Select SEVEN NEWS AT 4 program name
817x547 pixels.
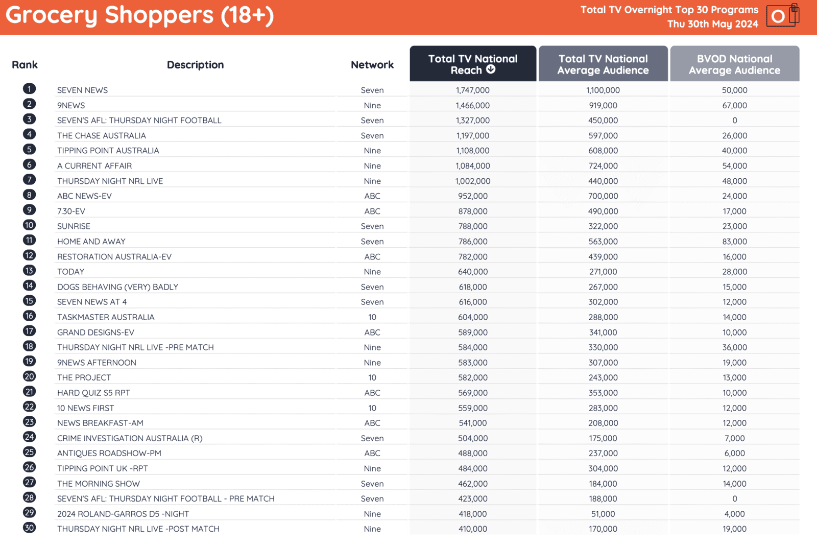click(x=92, y=302)
